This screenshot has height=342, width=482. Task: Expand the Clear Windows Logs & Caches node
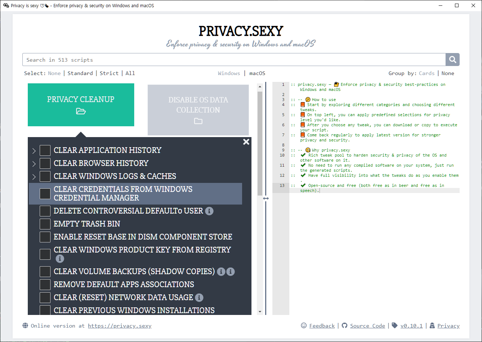[34, 177]
